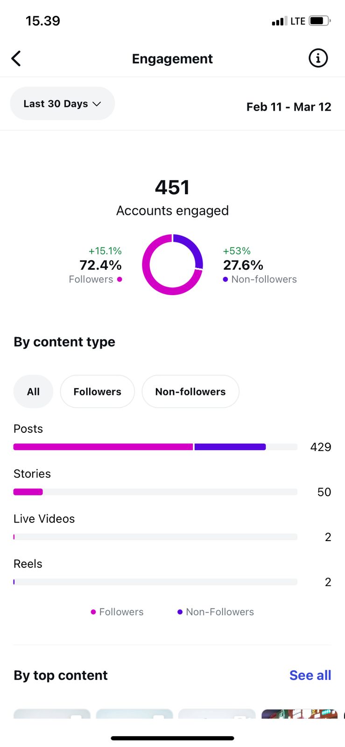Open the first top content thumbnail
This screenshot has height=747, width=345.
coord(52,714)
